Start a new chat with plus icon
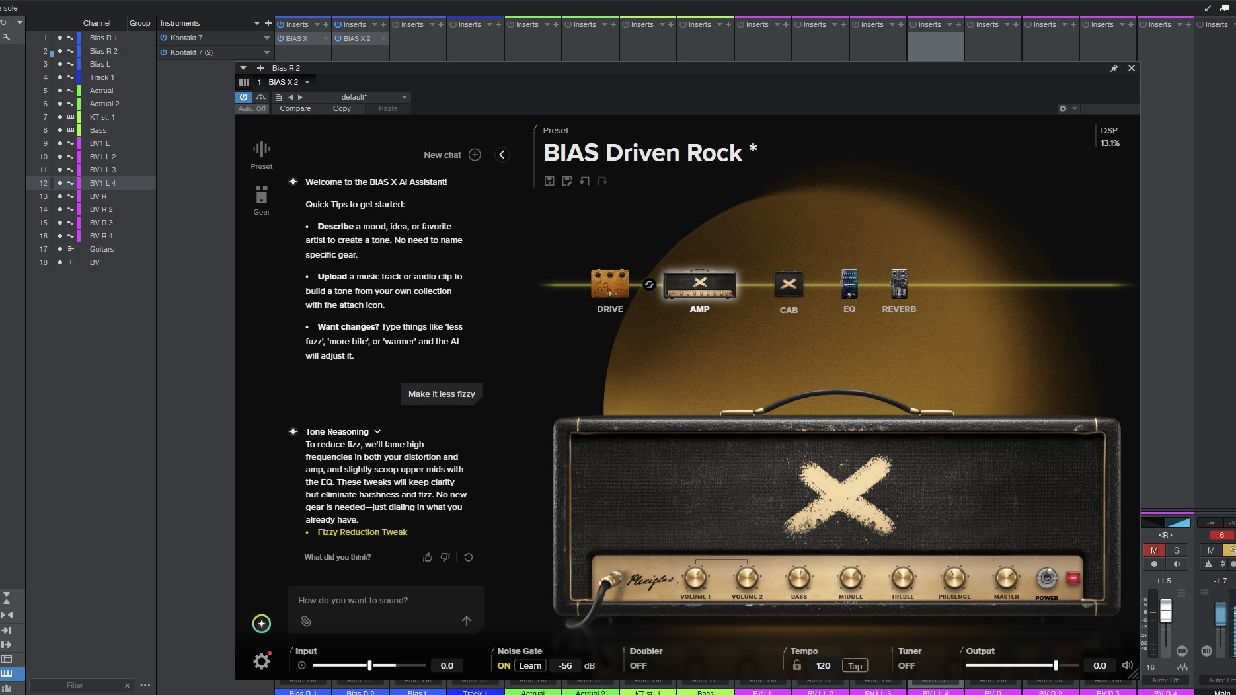Image resolution: width=1236 pixels, height=695 pixels. (x=475, y=155)
